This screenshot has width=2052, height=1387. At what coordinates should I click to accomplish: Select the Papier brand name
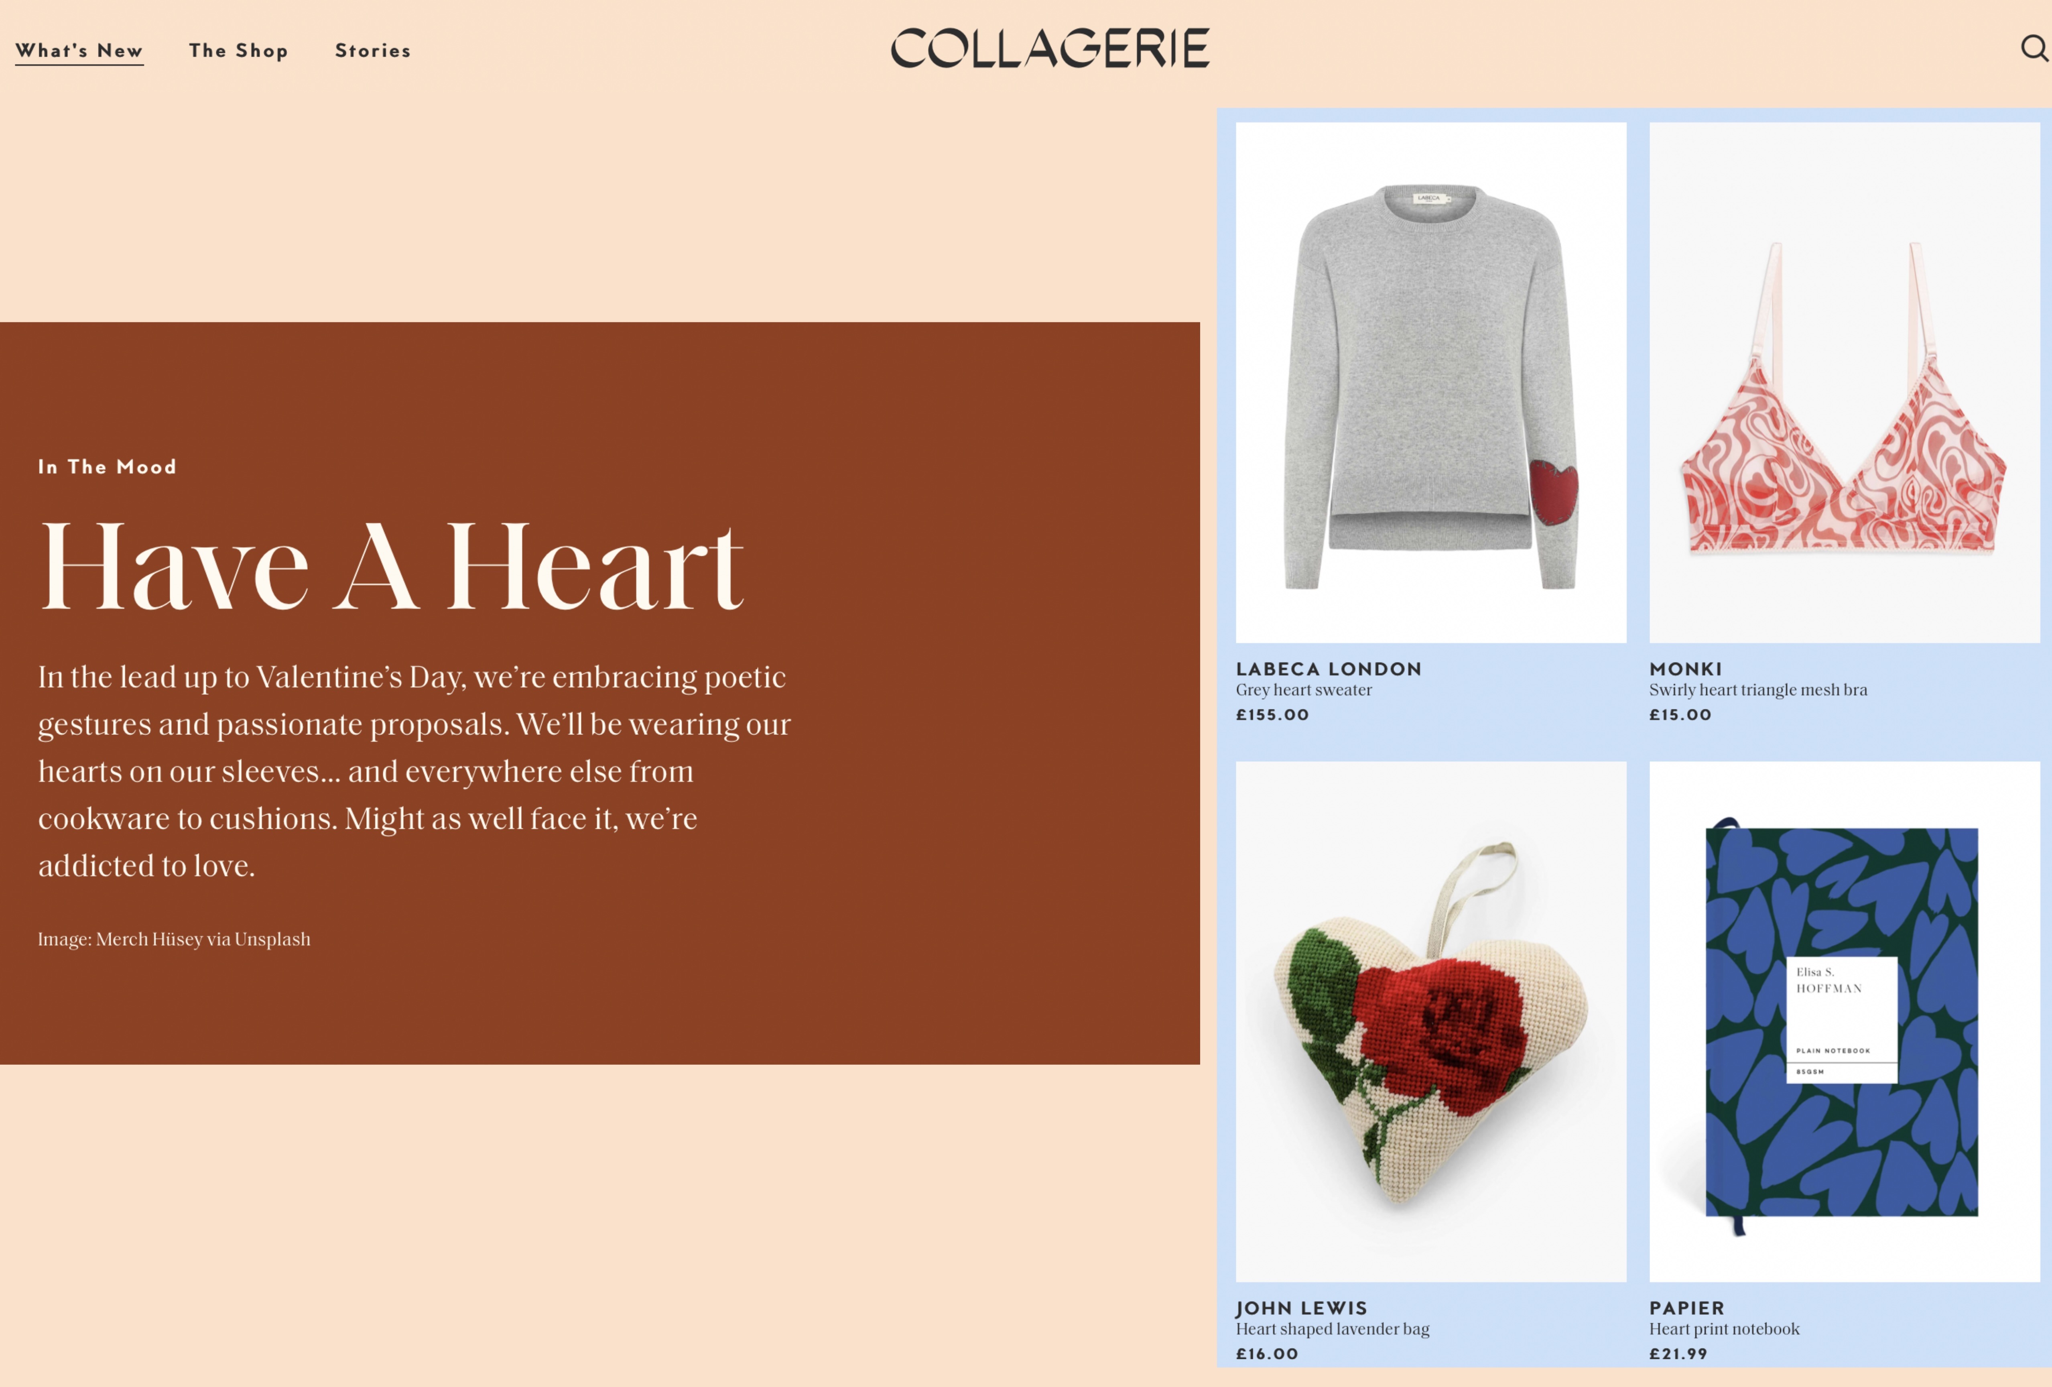coord(1686,1308)
